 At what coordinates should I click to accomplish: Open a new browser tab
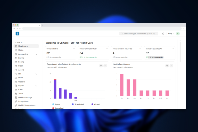click(43, 25)
